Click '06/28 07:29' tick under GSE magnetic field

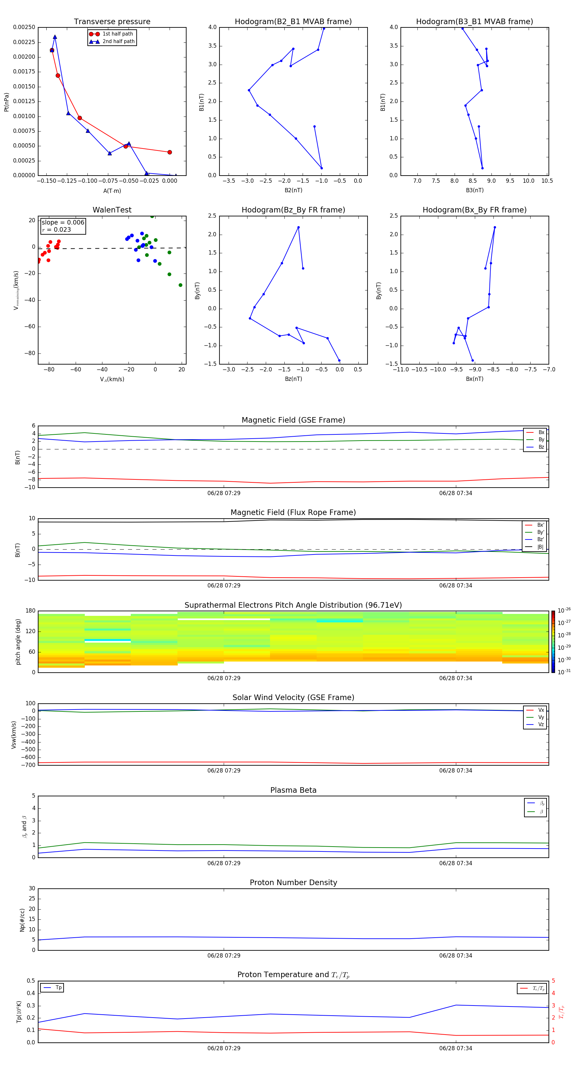tap(223, 493)
